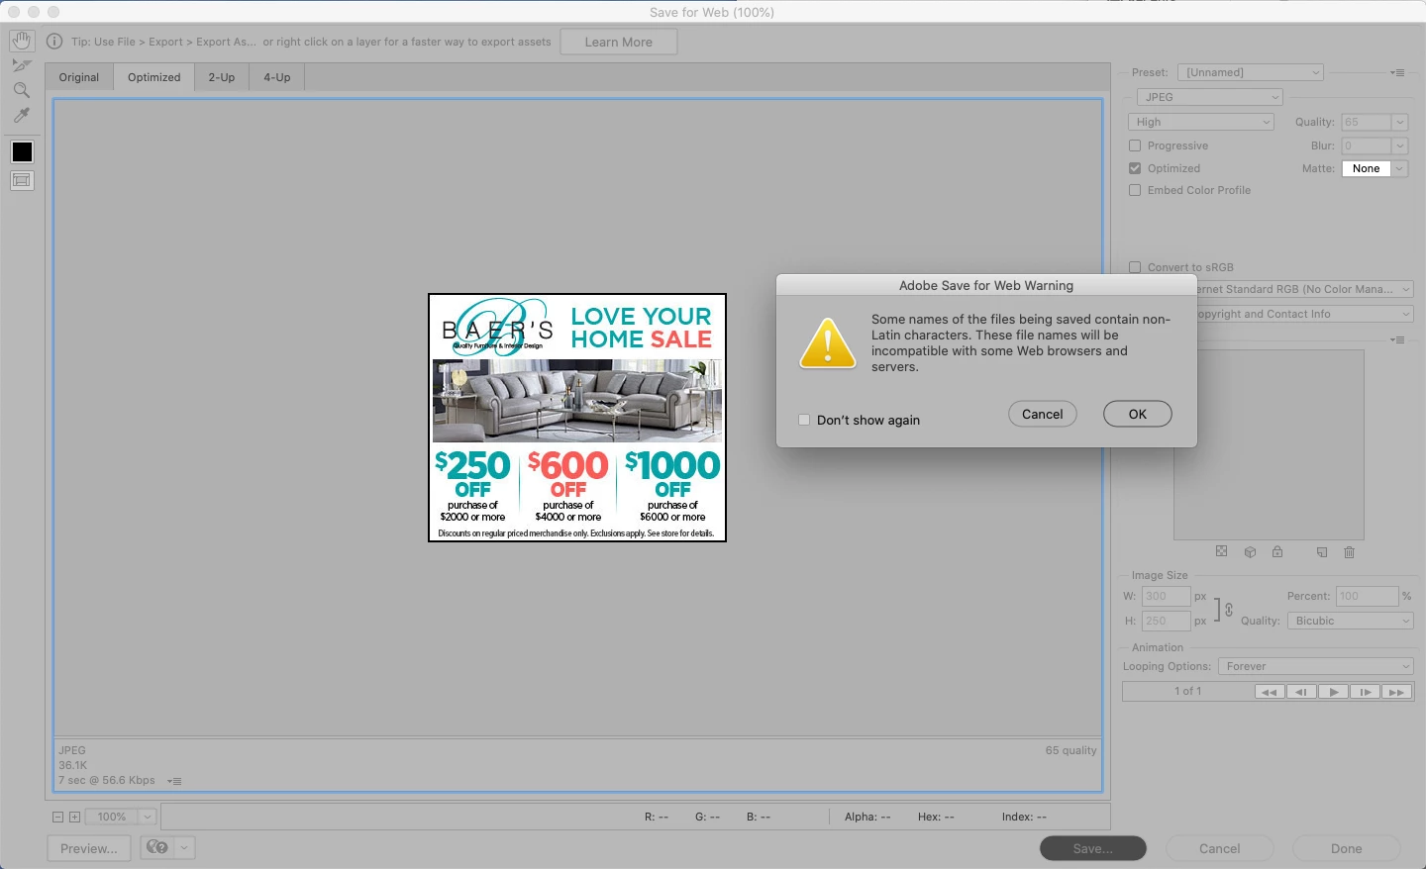
Task: Open the High compression quality dropdown
Action: (x=1201, y=122)
